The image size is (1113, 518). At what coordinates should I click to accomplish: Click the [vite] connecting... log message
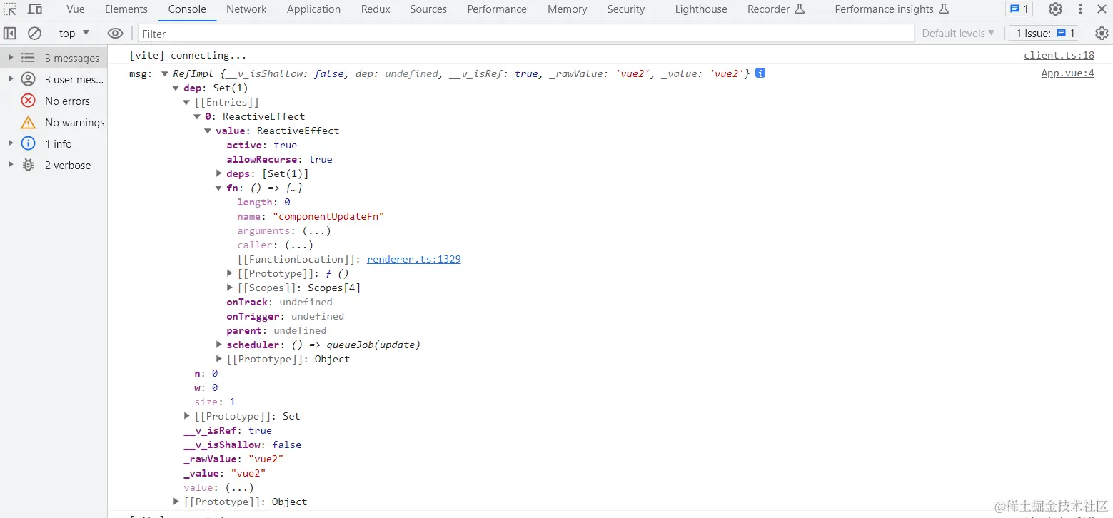[x=188, y=55]
